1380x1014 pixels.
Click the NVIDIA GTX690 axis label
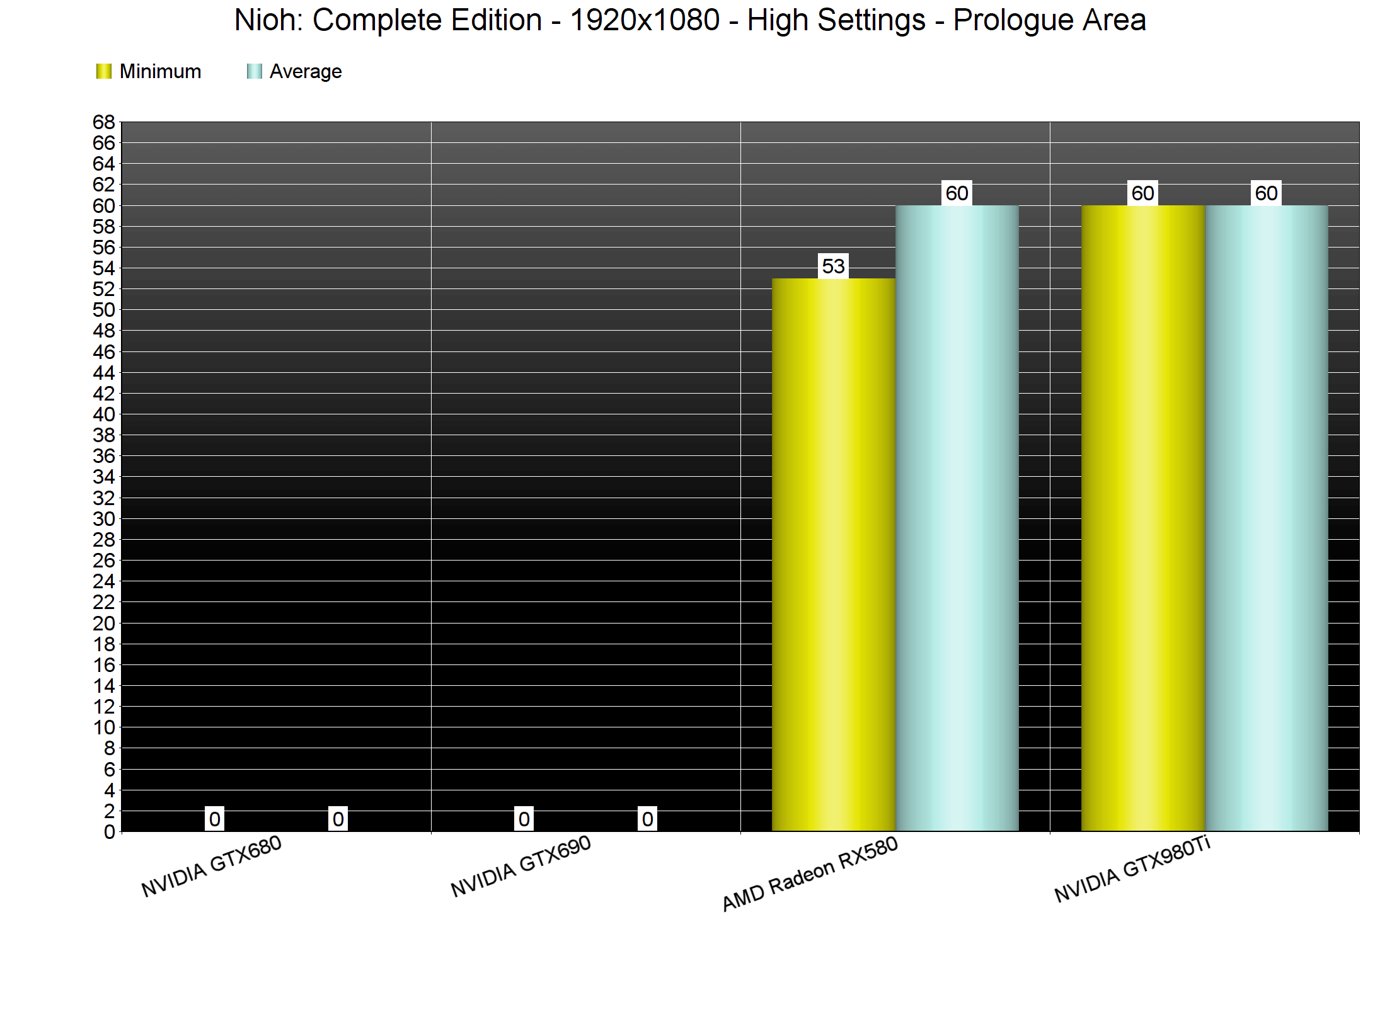coord(520,867)
